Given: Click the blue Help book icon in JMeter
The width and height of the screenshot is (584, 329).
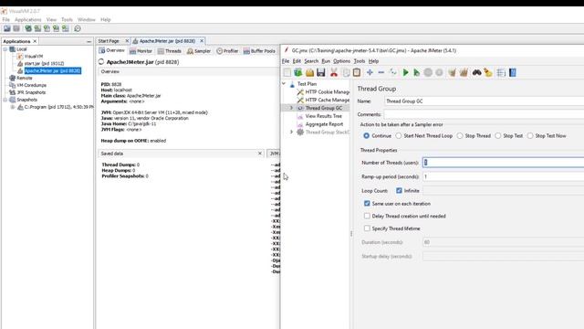Looking at the screenshot, I should [513, 73].
